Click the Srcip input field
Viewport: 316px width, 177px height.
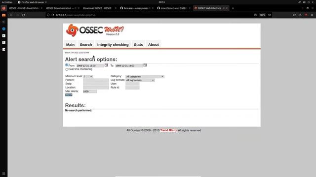click(96, 84)
